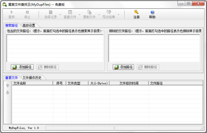Click the MyDupFiles, Ver 1.8 status text

24,128
